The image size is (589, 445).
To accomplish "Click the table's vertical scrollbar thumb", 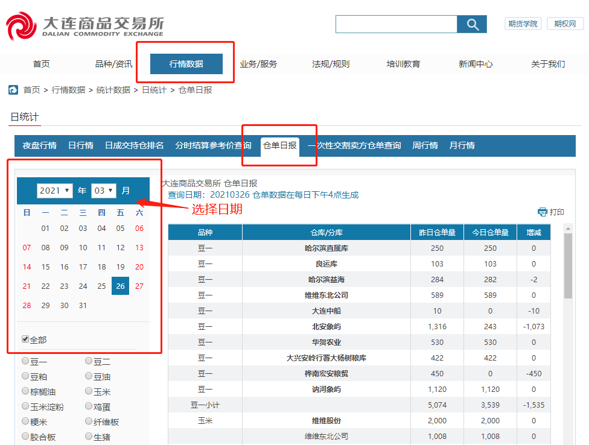I will coord(568,265).
